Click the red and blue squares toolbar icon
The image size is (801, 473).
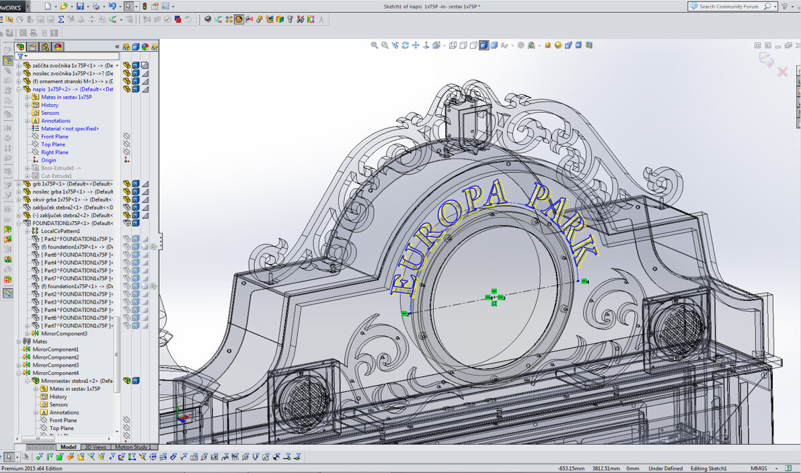(x=178, y=19)
